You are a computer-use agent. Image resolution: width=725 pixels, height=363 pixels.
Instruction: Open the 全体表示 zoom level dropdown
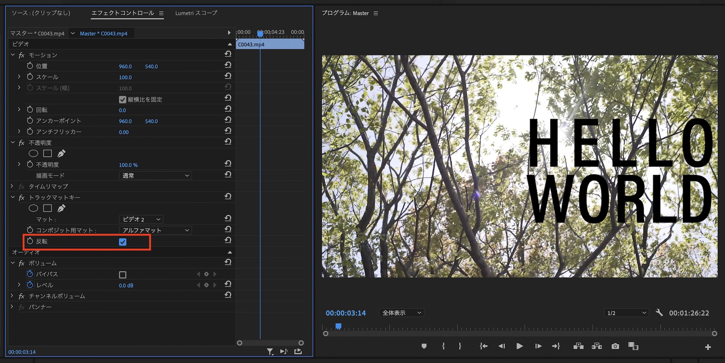[402, 313]
